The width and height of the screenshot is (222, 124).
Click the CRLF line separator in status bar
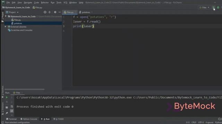pos(194,123)
